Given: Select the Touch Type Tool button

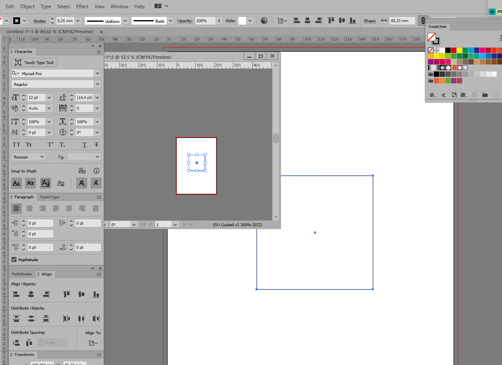Looking at the screenshot, I should (35, 62).
